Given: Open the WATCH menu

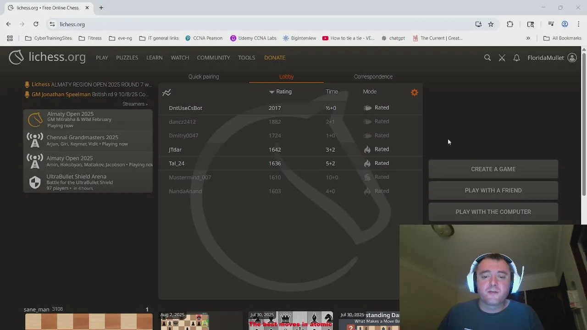Looking at the screenshot, I should point(180,58).
